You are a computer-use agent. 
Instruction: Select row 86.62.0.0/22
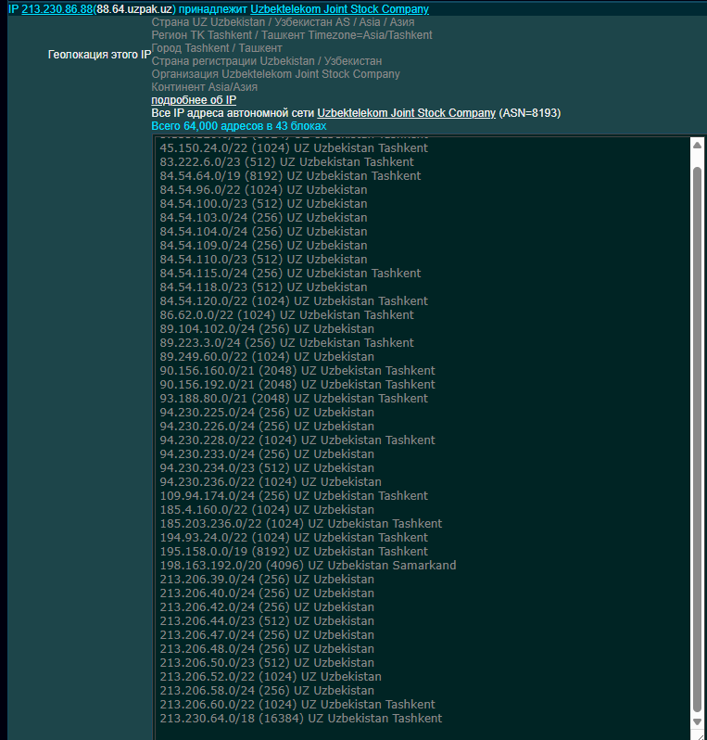(286, 314)
